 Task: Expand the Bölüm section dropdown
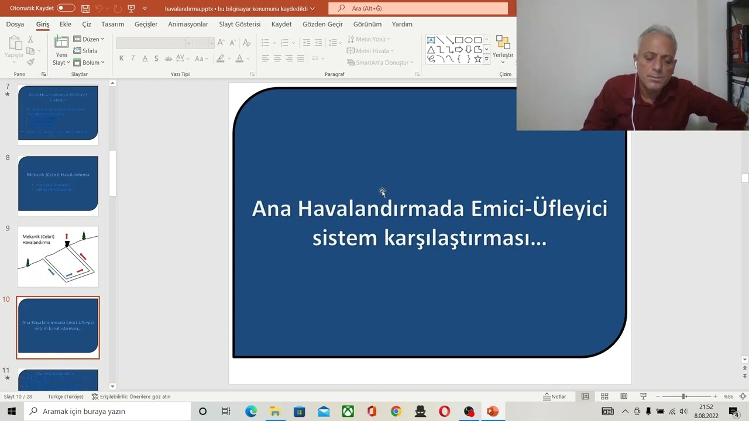click(89, 63)
